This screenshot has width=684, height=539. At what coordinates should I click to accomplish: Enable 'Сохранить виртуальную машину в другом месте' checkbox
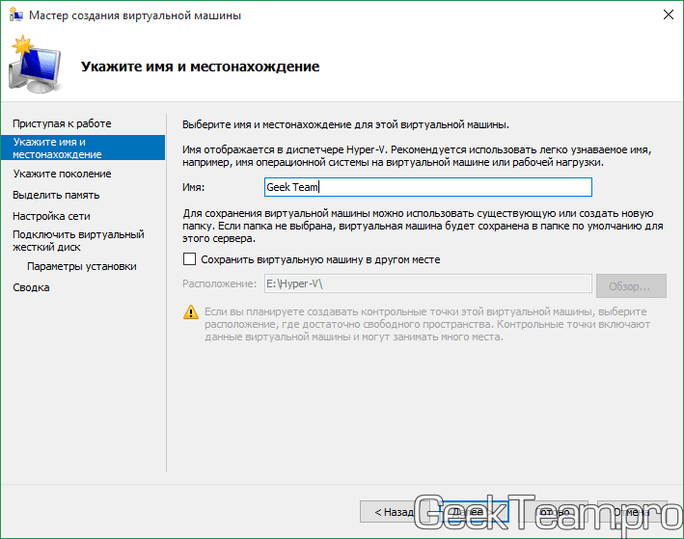190,259
